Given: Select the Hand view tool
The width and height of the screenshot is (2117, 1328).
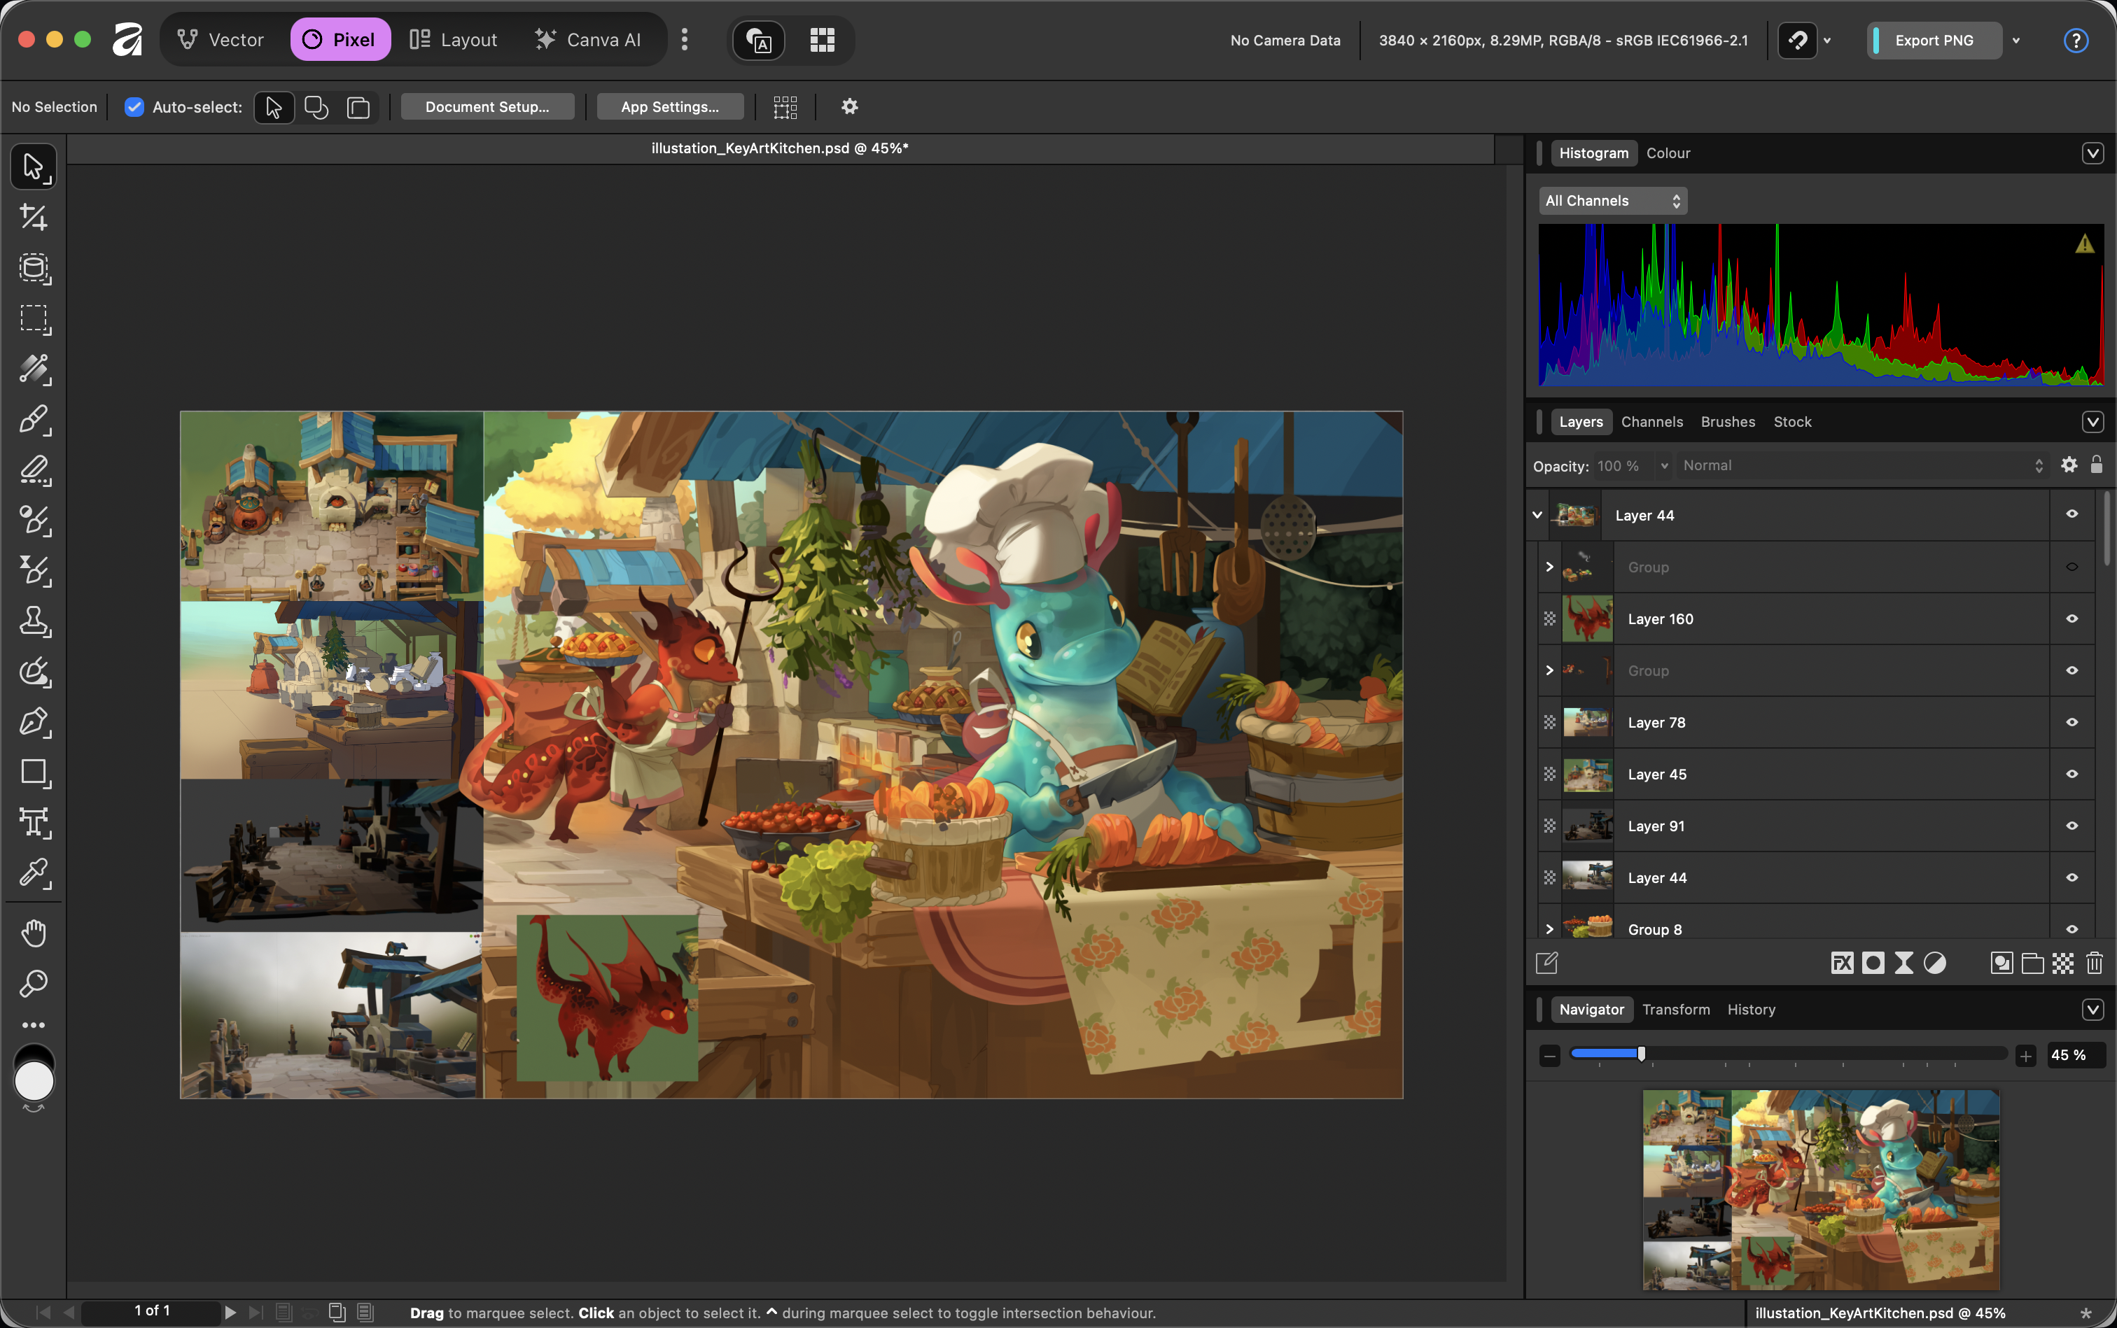Looking at the screenshot, I should coord(34,933).
